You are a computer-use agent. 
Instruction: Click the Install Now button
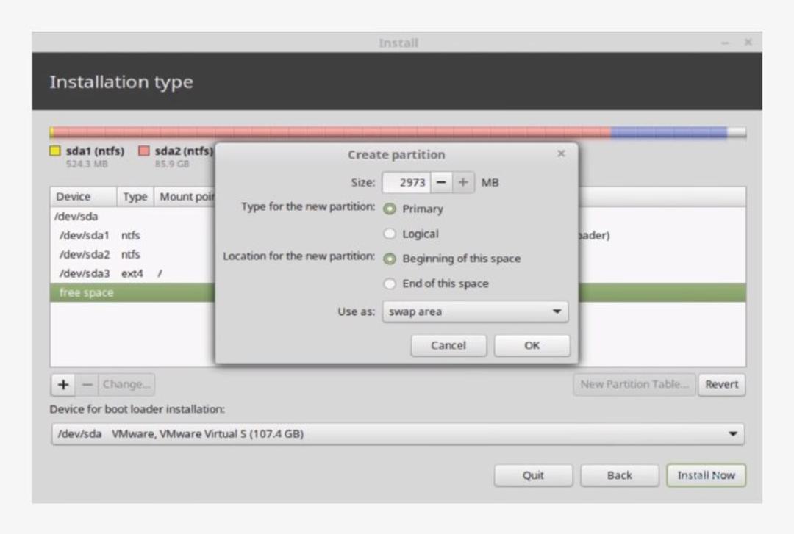pos(706,475)
